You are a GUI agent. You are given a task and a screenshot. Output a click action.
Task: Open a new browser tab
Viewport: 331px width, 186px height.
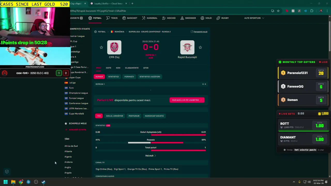point(132,4)
